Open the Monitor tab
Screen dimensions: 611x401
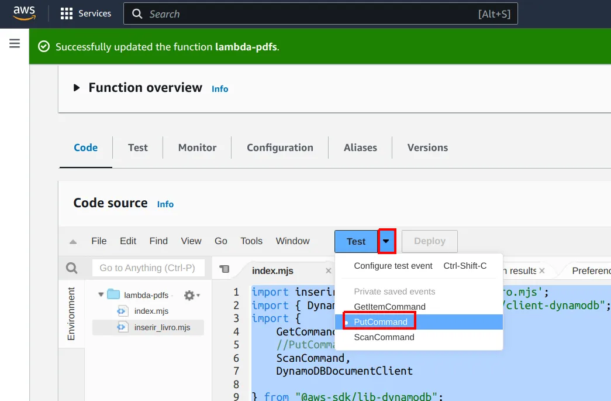click(x=197, y=148)
